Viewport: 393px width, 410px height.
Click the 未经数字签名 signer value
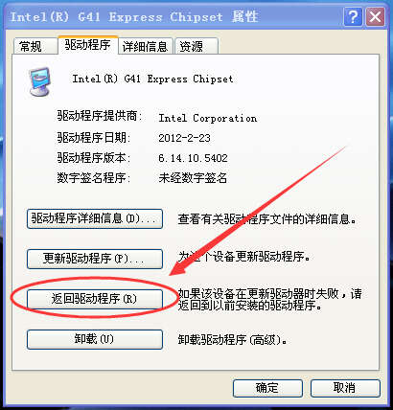click(193, 178)
